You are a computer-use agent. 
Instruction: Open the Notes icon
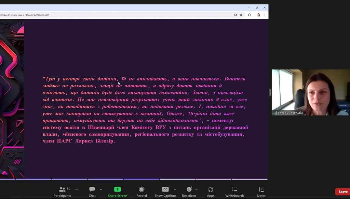pyautogui.click(x=261, y=190)
